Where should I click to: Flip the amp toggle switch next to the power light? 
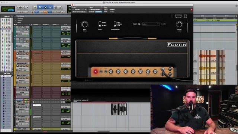(x=101, y=71)
